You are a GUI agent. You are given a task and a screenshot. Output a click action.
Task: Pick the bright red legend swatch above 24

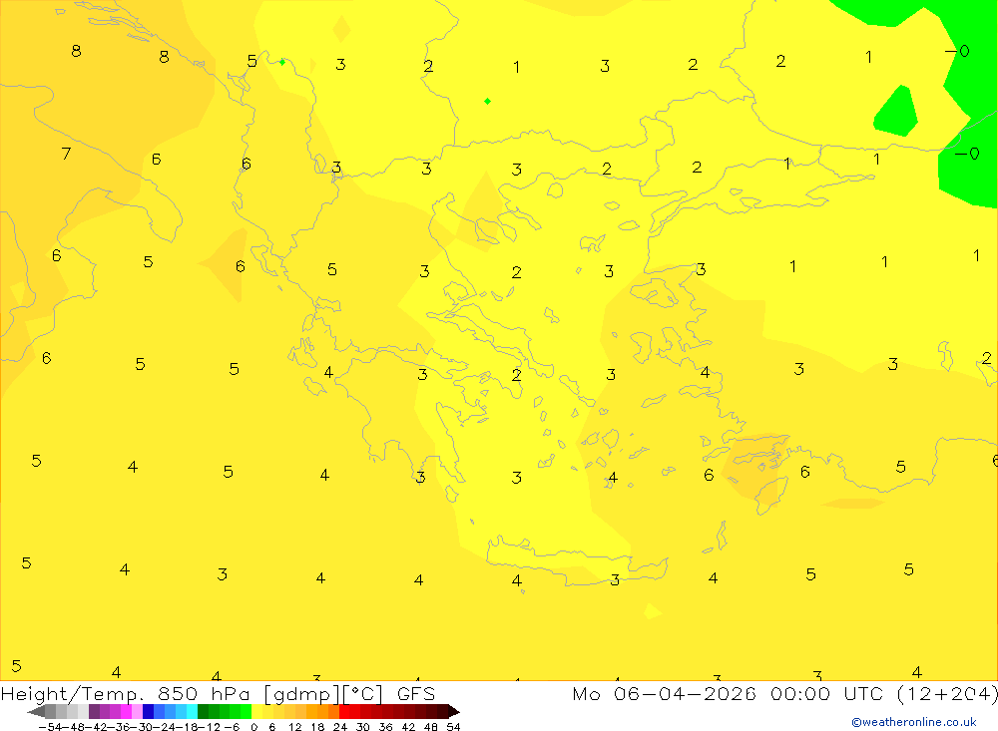click(344, 711)
